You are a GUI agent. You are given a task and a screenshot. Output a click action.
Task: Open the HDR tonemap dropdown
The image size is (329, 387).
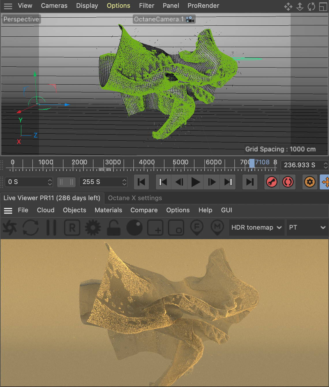point(257,228)
